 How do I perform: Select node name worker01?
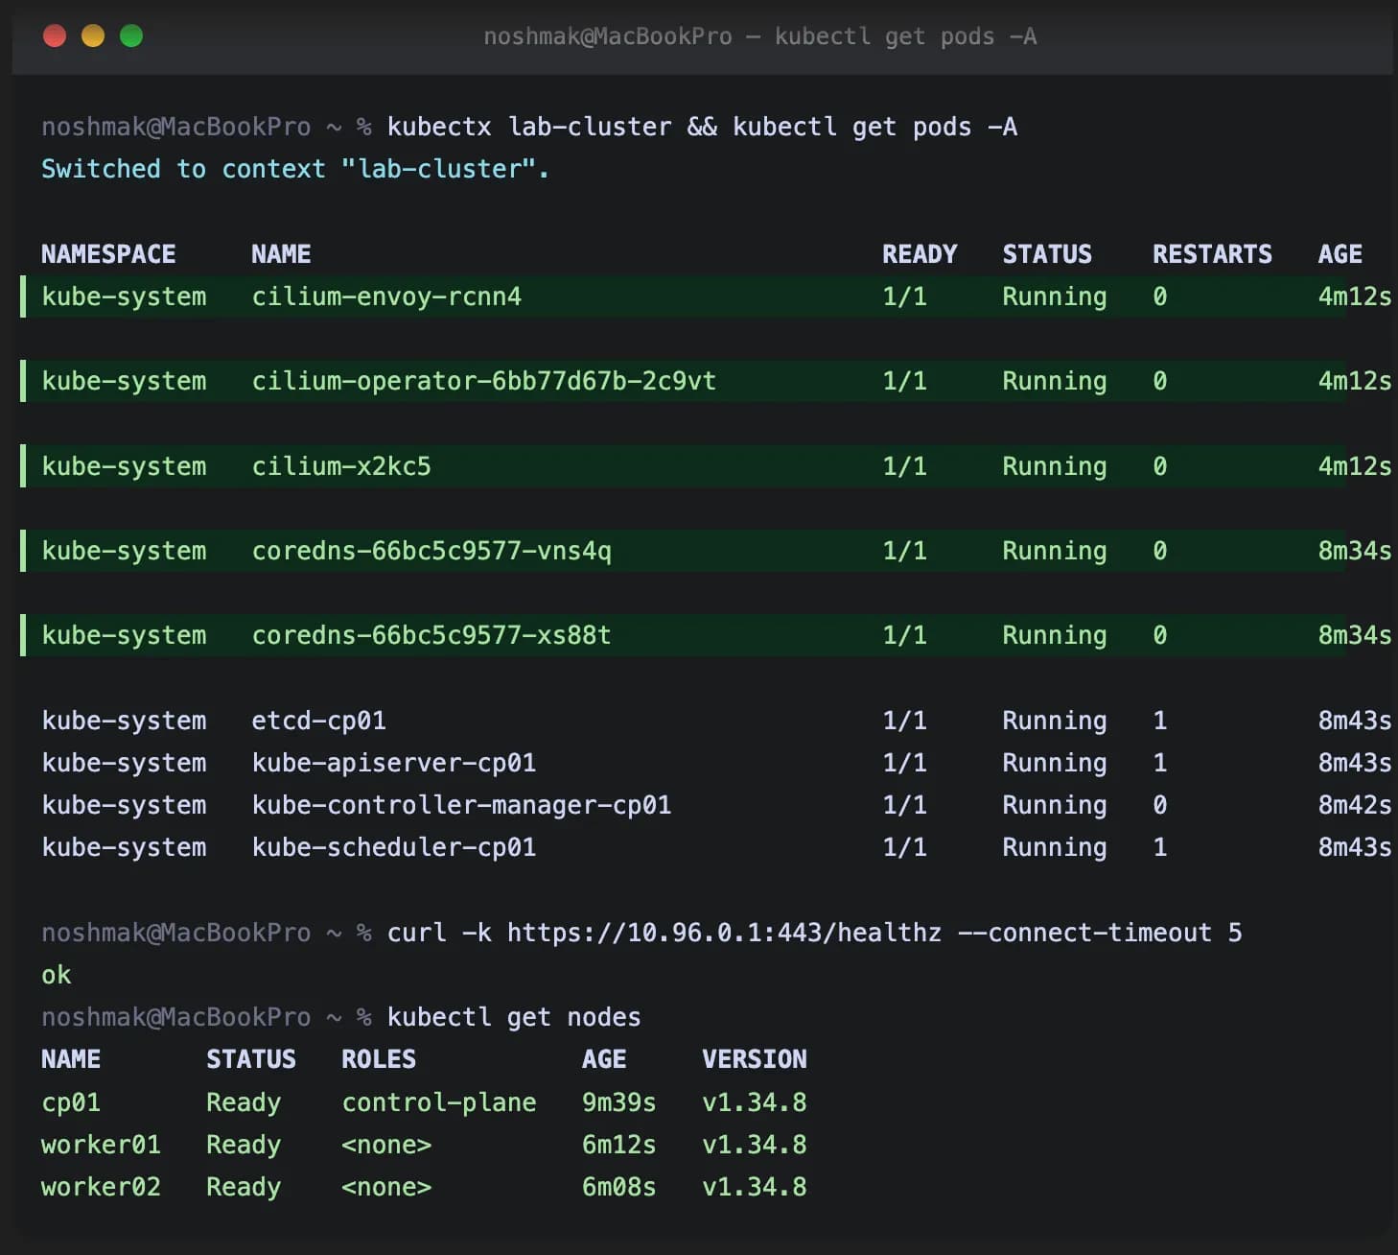(101, 1145)
